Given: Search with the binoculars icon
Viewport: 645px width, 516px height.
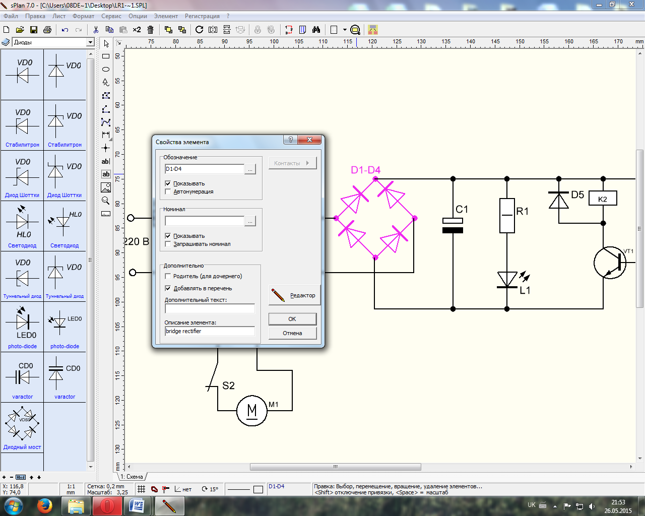Looking at the screenshot, I should (316, 30).
